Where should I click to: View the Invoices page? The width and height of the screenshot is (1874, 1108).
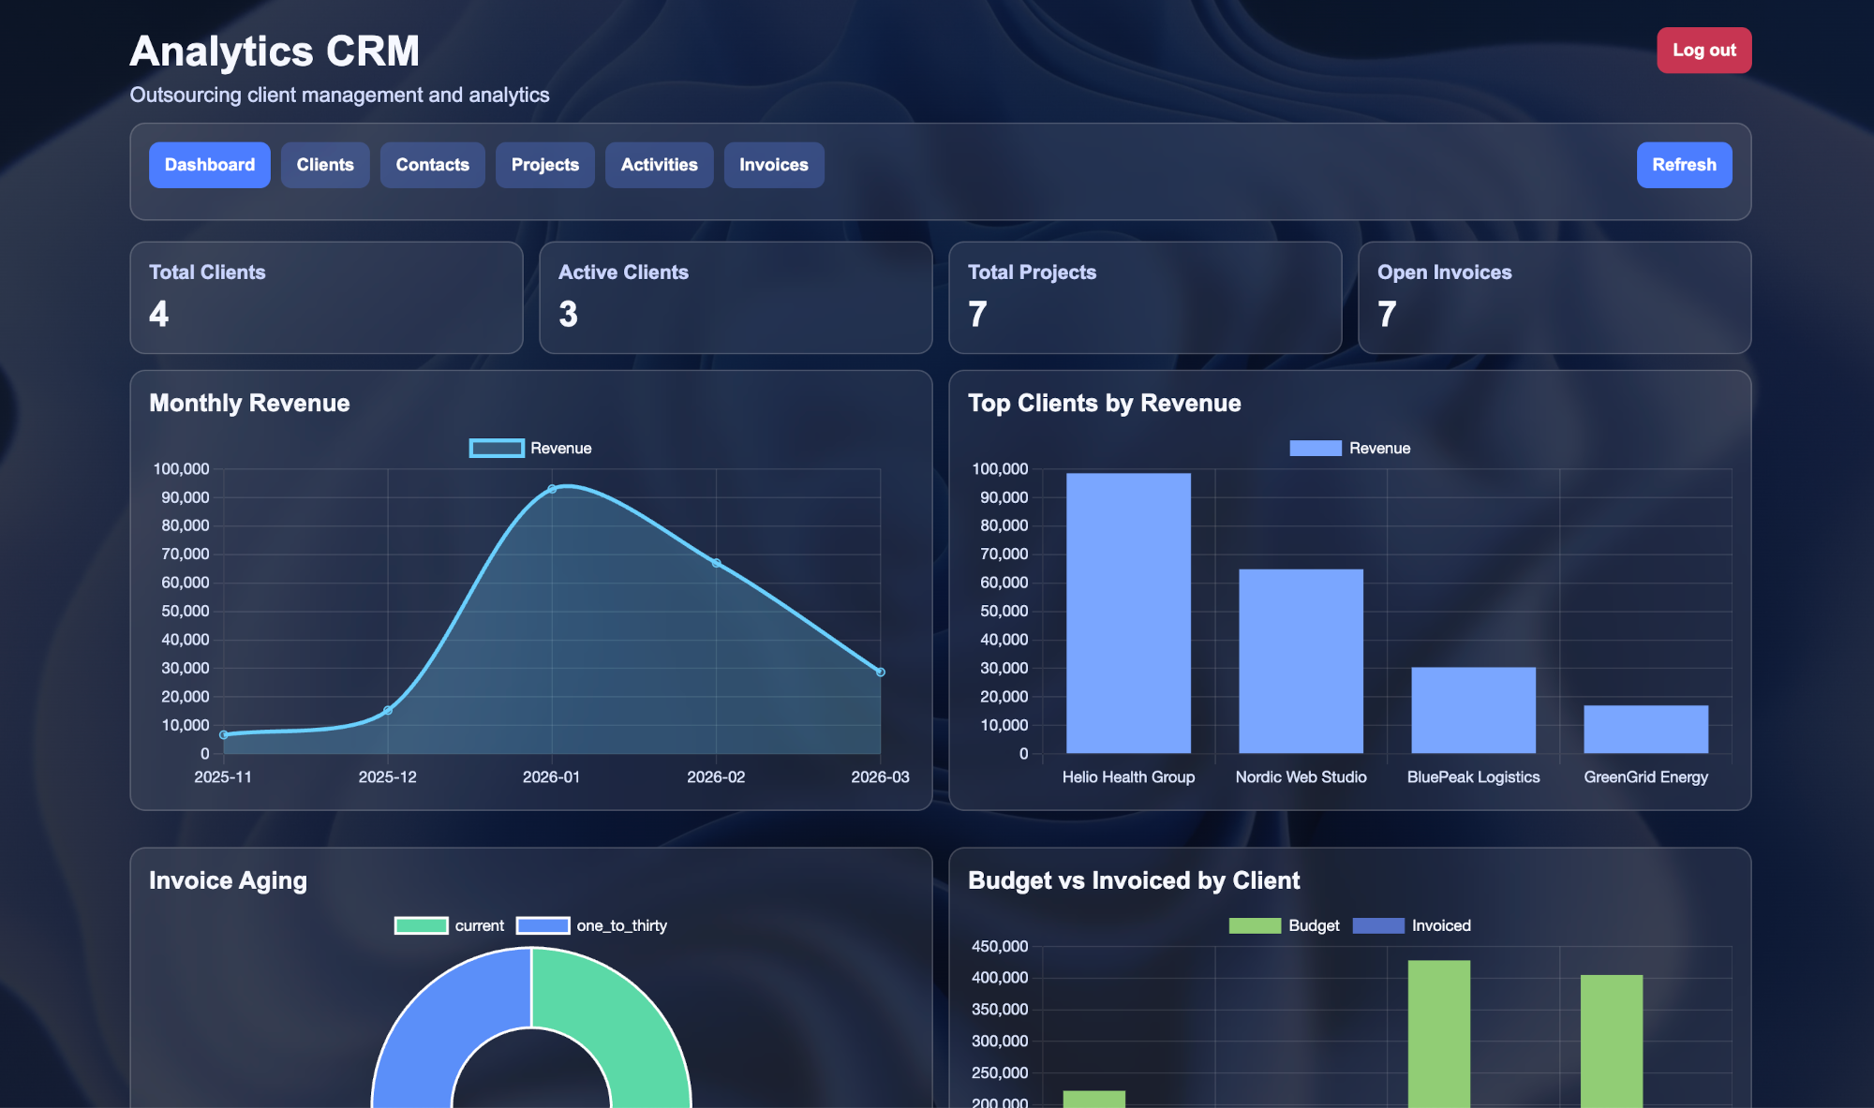[x=773, y=165]
